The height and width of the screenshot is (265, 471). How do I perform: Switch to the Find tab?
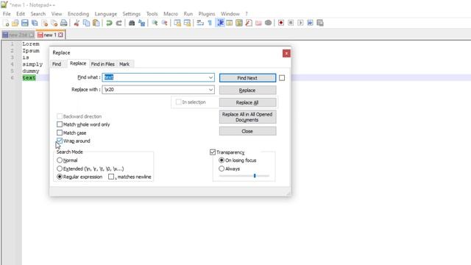57,64
